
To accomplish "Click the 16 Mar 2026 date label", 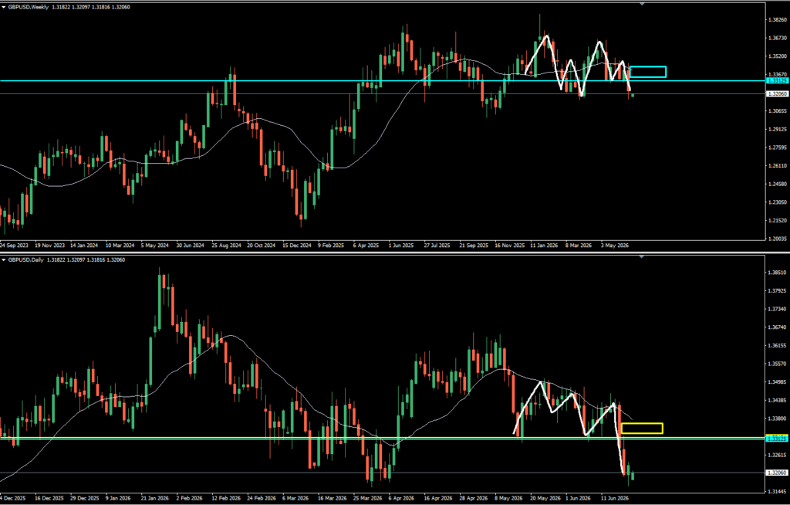I will pyautogui.click(x=332, y=498).
